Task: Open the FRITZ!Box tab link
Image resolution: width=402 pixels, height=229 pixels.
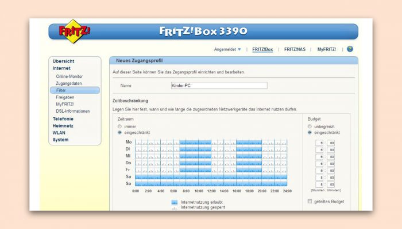Action: [262, 49]
